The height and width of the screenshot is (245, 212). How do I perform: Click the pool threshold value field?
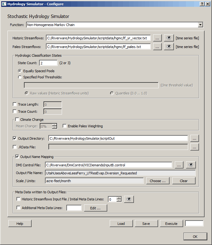(x=91, y=85)
